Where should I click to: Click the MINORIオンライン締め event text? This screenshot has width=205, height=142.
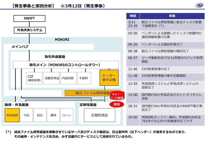(171, 119)
